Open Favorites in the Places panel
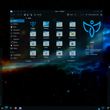110x110 pixels. tap(17, 45)
